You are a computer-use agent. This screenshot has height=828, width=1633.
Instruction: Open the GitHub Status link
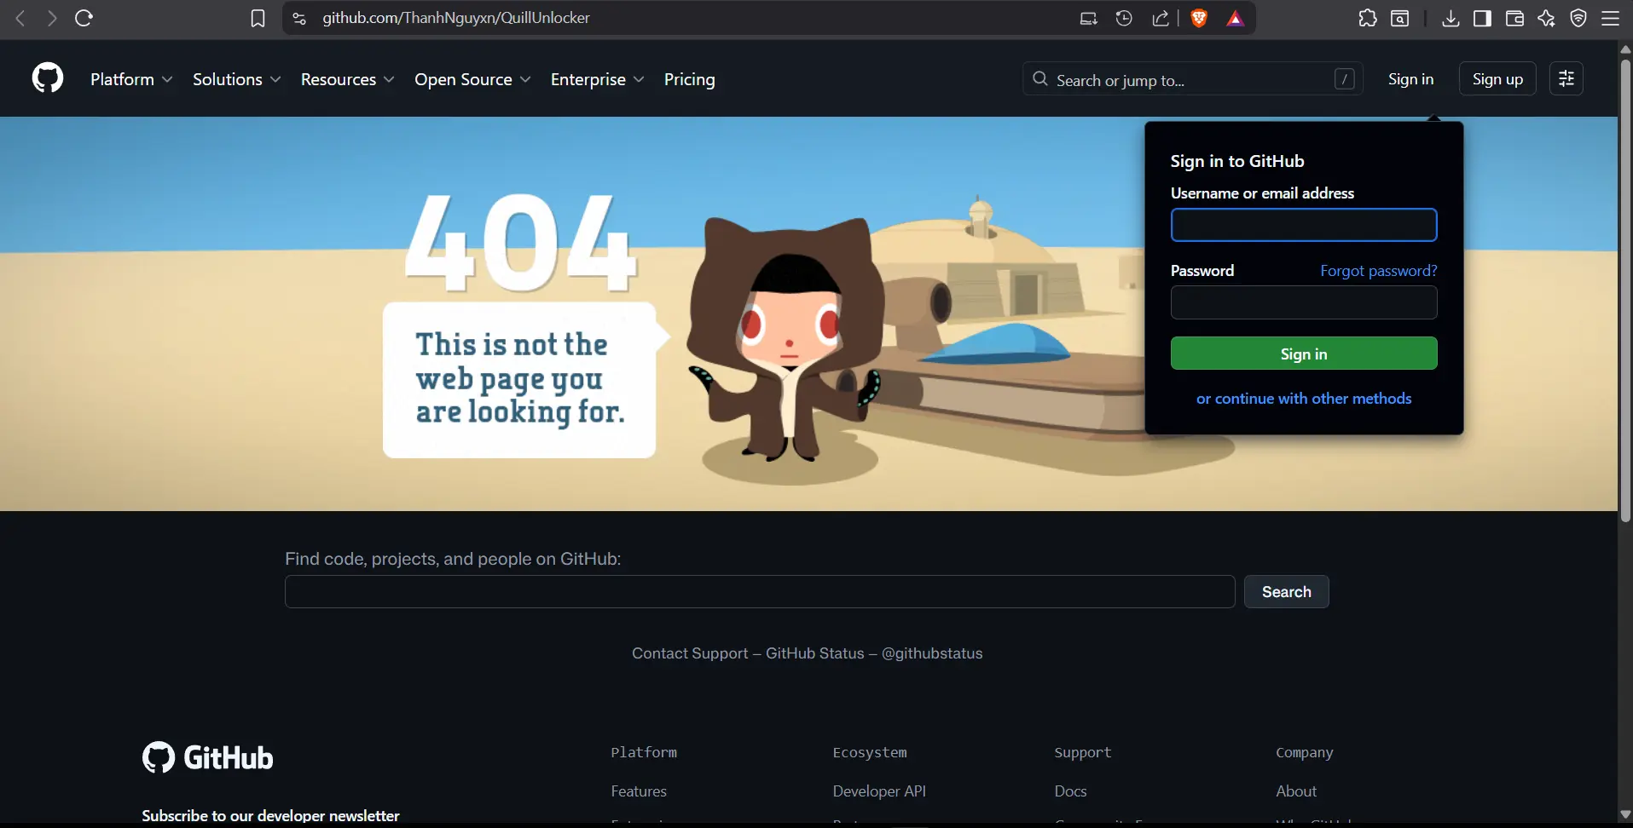click(x=814, y=653)
